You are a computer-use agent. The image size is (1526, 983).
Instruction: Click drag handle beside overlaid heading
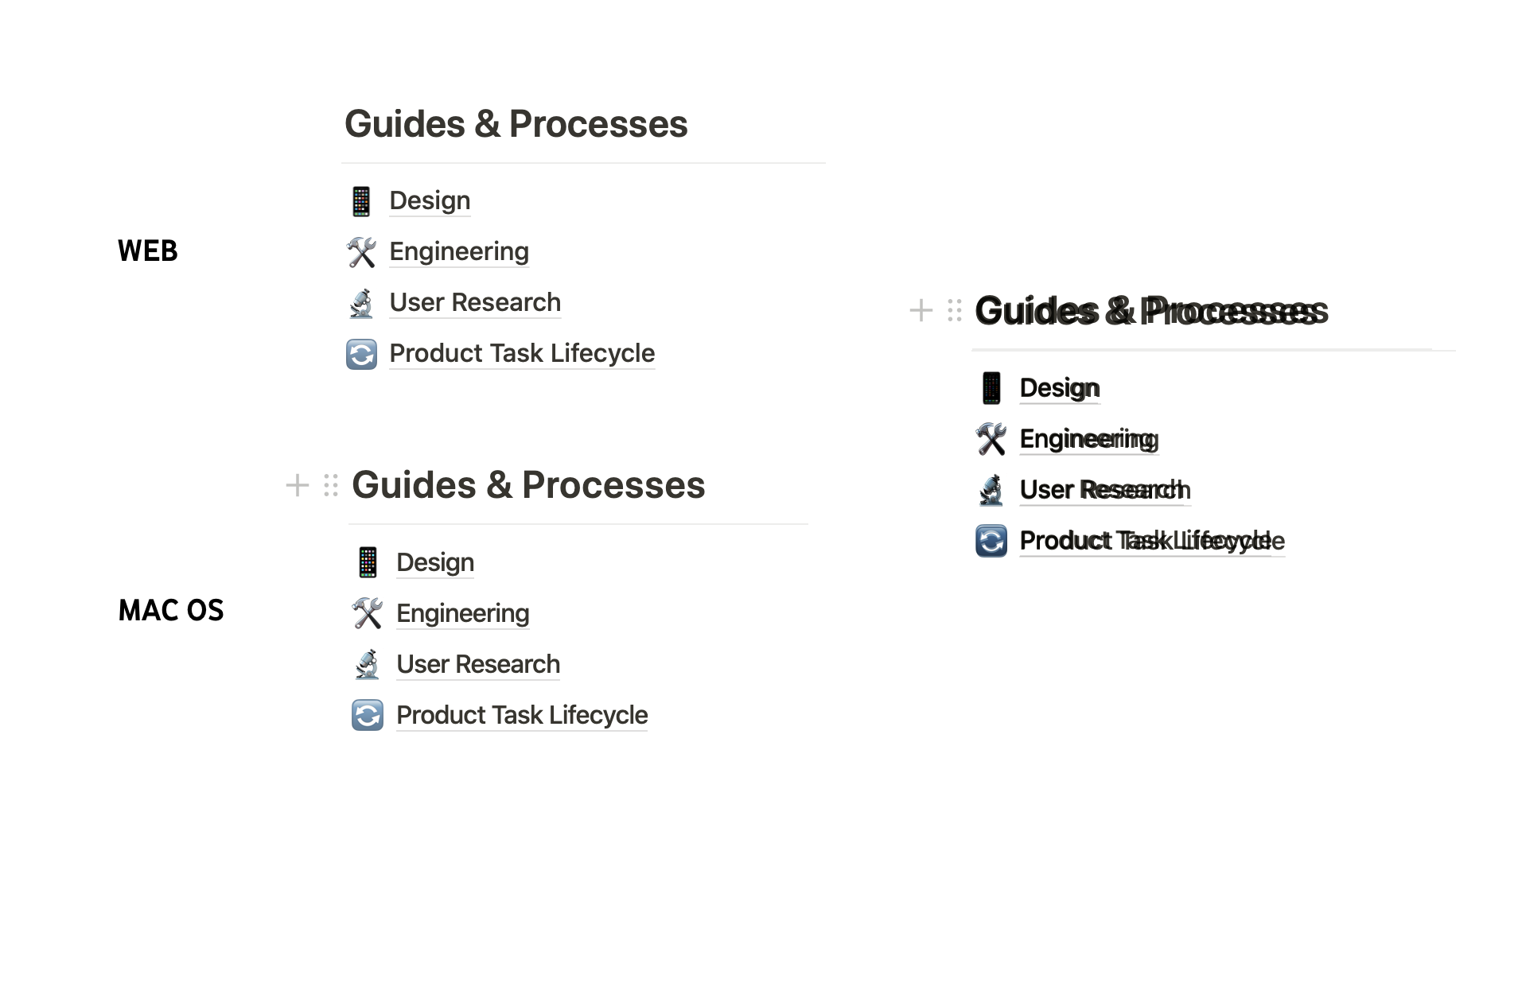point(955,310)
